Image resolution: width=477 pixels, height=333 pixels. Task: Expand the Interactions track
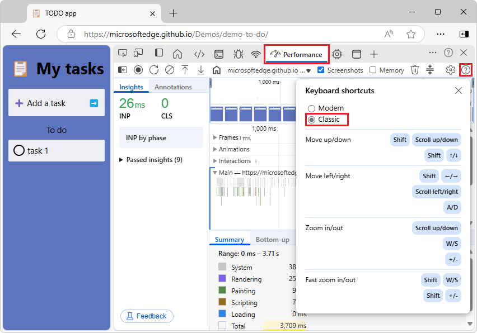(x=215, y=161)
